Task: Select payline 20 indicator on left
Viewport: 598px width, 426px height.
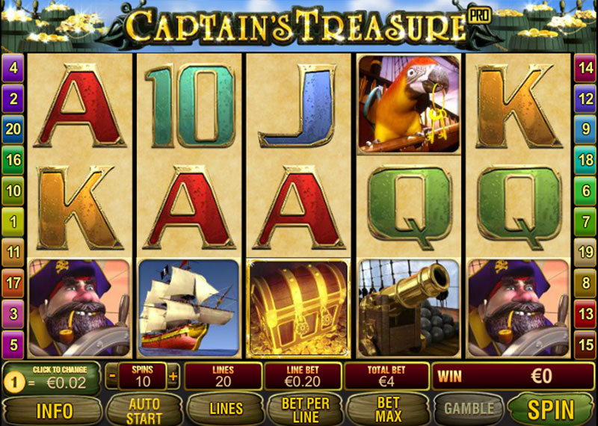Action: (x=13, y=129)
